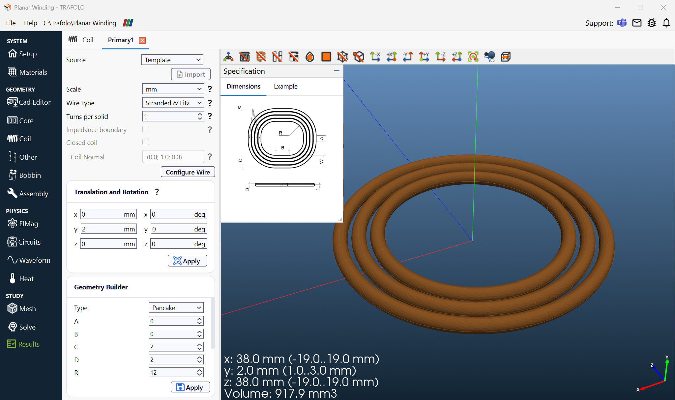Toggle the Closed coil checkbox
This screenshot has width=675, height=400.
click(x=146, y=142)
